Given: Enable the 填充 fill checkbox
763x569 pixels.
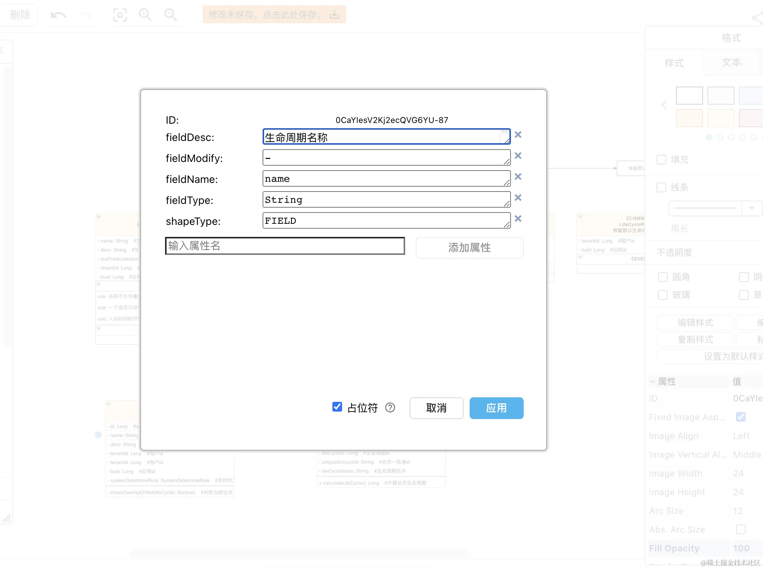Looking at the screenshot, I should 661,160.
